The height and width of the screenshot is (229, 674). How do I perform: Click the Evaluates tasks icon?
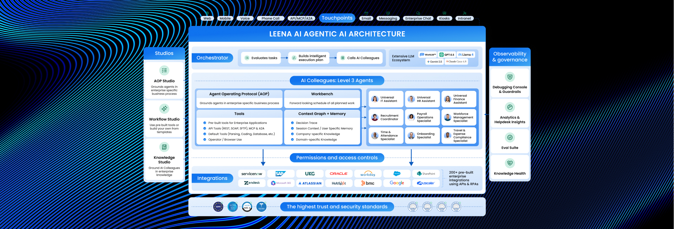pyautogui.click(x=247, y=58)
